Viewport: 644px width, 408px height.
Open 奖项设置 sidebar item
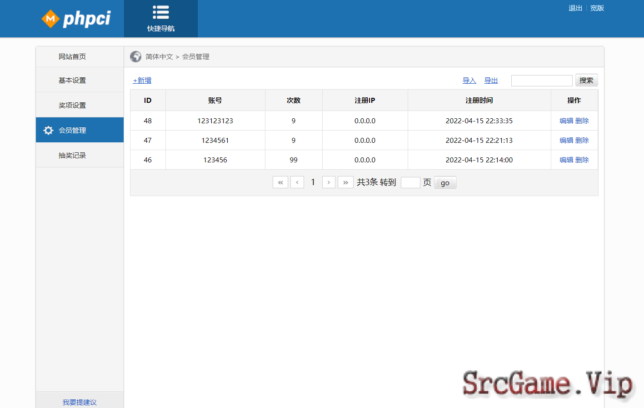(x=72, y=106)
